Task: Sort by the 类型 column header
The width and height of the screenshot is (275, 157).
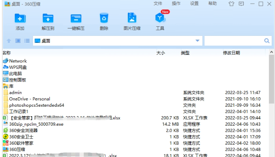Action: (185, 53)
